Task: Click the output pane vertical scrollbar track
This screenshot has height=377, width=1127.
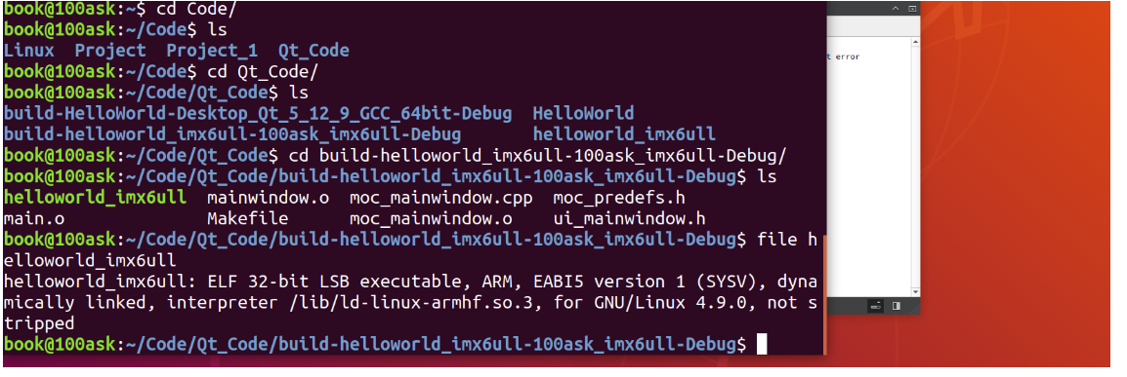Action: point(915,167)
